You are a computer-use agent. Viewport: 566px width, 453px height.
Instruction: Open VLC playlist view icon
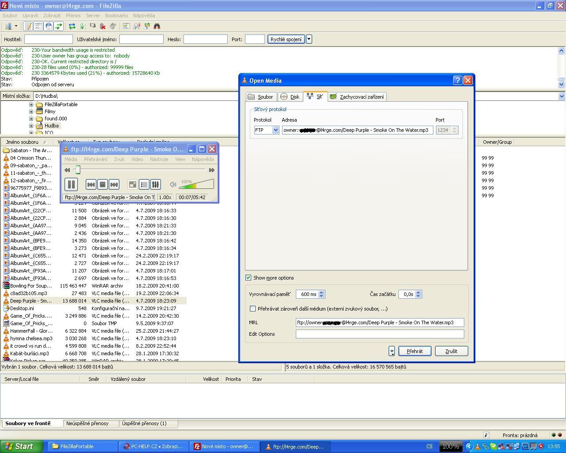point(144,184)
